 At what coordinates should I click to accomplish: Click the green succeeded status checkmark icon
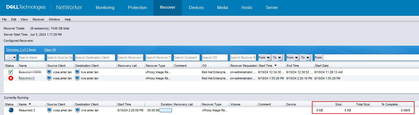pos(11,72)
